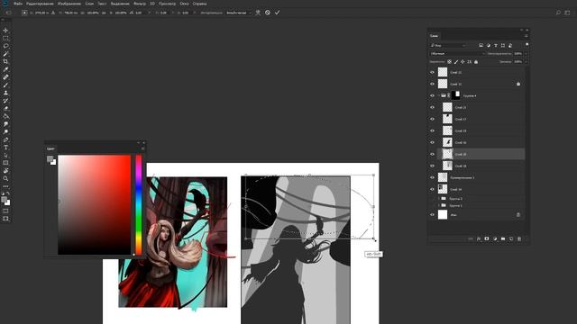Viewport: 577px width, 324px height.
Task: Select the Pen tool
Action: (x=5, y=139)
